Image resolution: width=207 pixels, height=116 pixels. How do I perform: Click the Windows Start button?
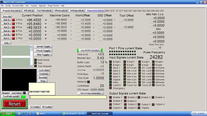pyautogui.click(x=8, y=114)
